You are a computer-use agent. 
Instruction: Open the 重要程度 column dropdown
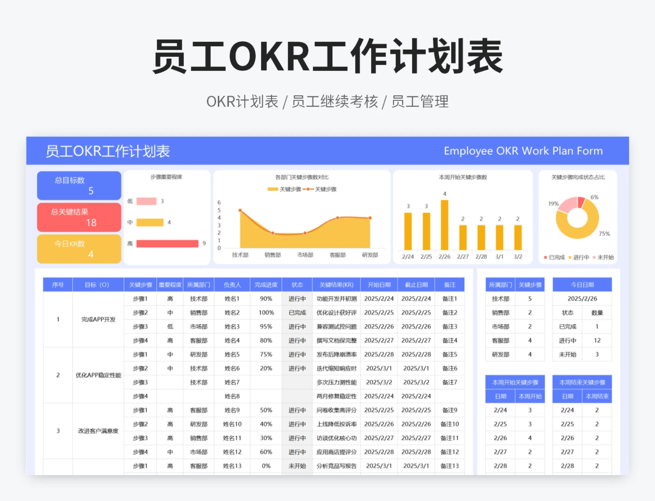[x=170, y=285]
